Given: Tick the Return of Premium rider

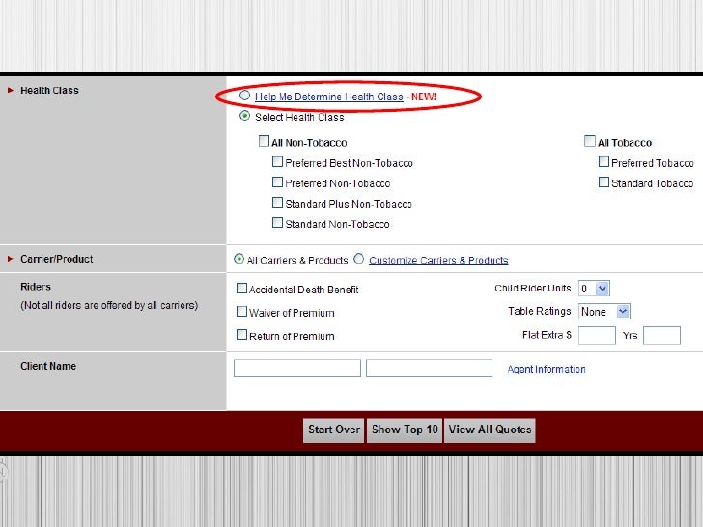Looking at the screenshot, I should coord(241,334).
